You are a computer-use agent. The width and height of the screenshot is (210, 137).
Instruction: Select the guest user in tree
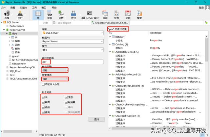(15, 56)
